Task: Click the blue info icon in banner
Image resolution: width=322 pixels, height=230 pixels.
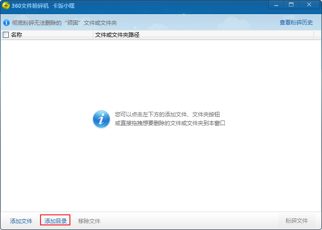Action: point(6,23)
